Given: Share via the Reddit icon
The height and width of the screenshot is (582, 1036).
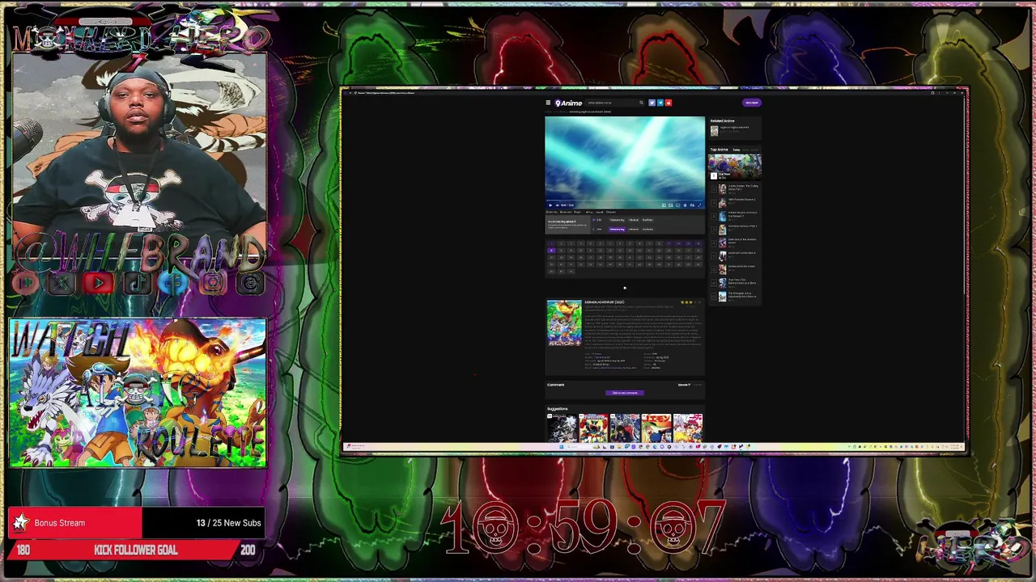Looking at the screenshot, I should click(x=669, y=103).
